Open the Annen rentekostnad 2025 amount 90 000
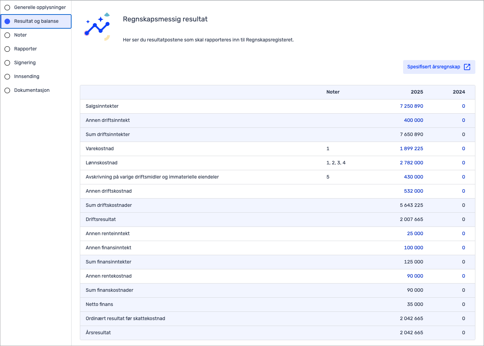 click(x=415, y=276)
